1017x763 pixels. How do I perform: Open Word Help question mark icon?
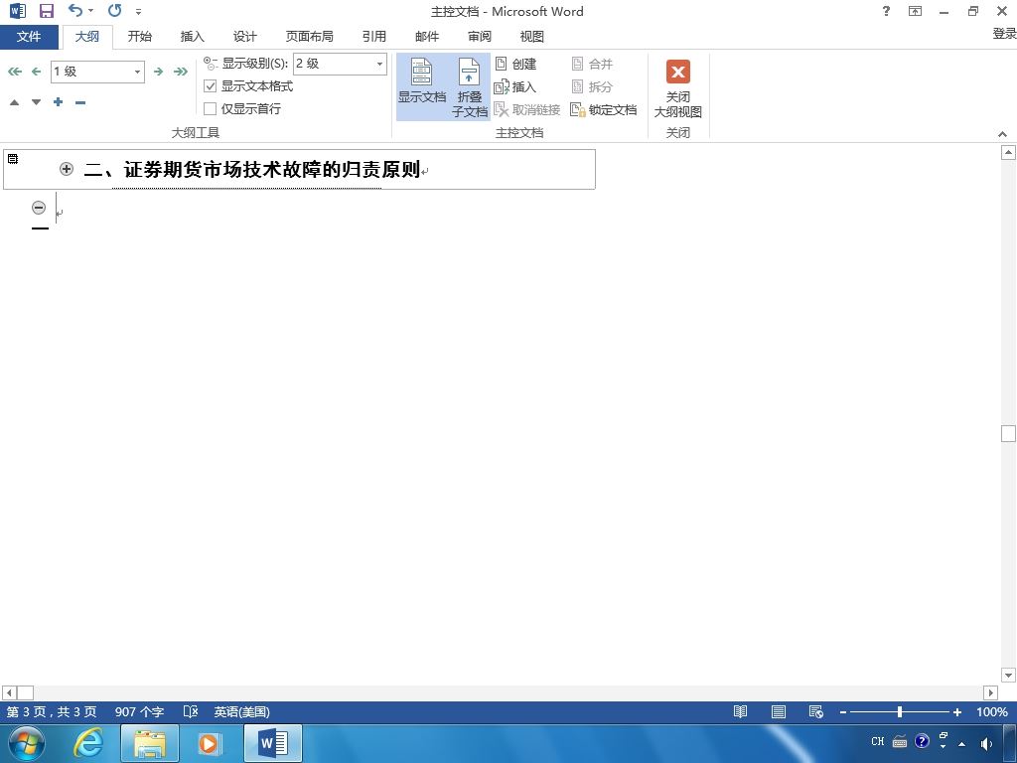pos(886,11)
